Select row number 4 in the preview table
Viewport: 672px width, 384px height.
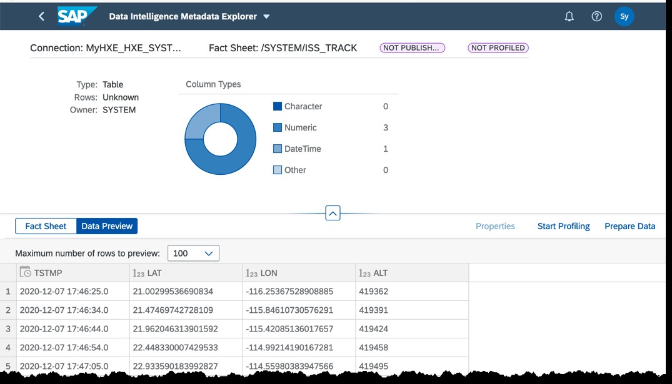click(x=8, y=348)
